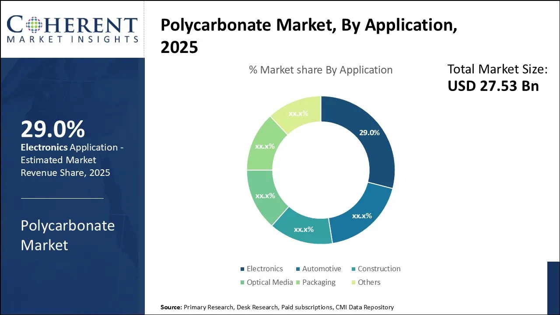Select the Packaging light green donut segment
This screenshot has height=315, width=560.
(x=264, y=146)
